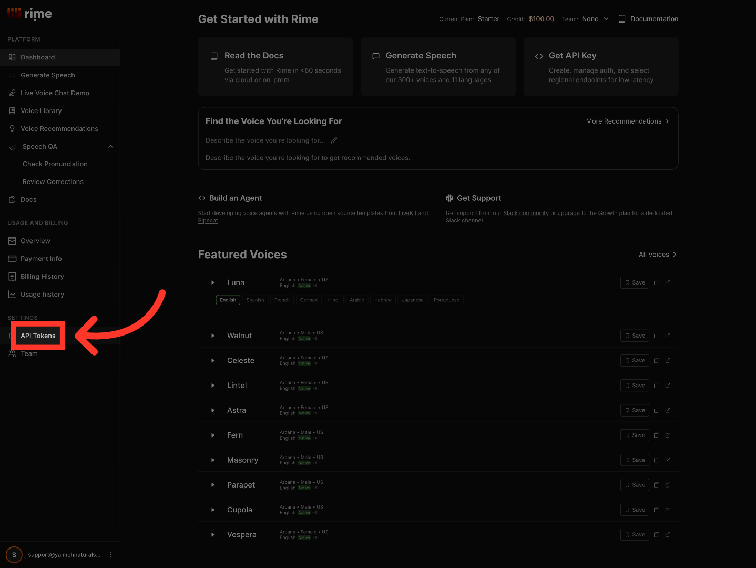Click the copy icon in Astra's row
Image resolution: width=756 pixels, height=568 pixels.
(x=656, y=410)
